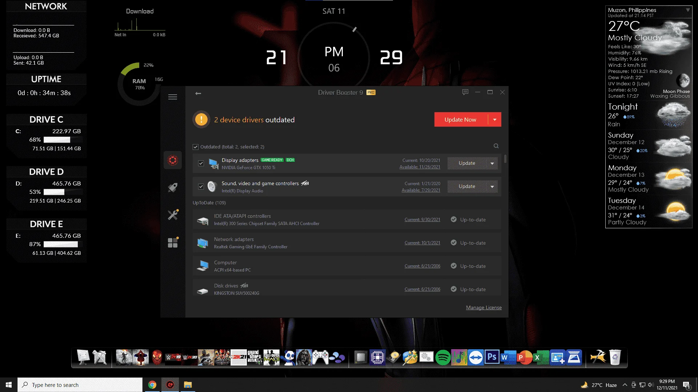The height and width of the screenshot is (392, 698).
Task: Open the weather widget location dropdown arrow
Action: (x=688, y=10)
